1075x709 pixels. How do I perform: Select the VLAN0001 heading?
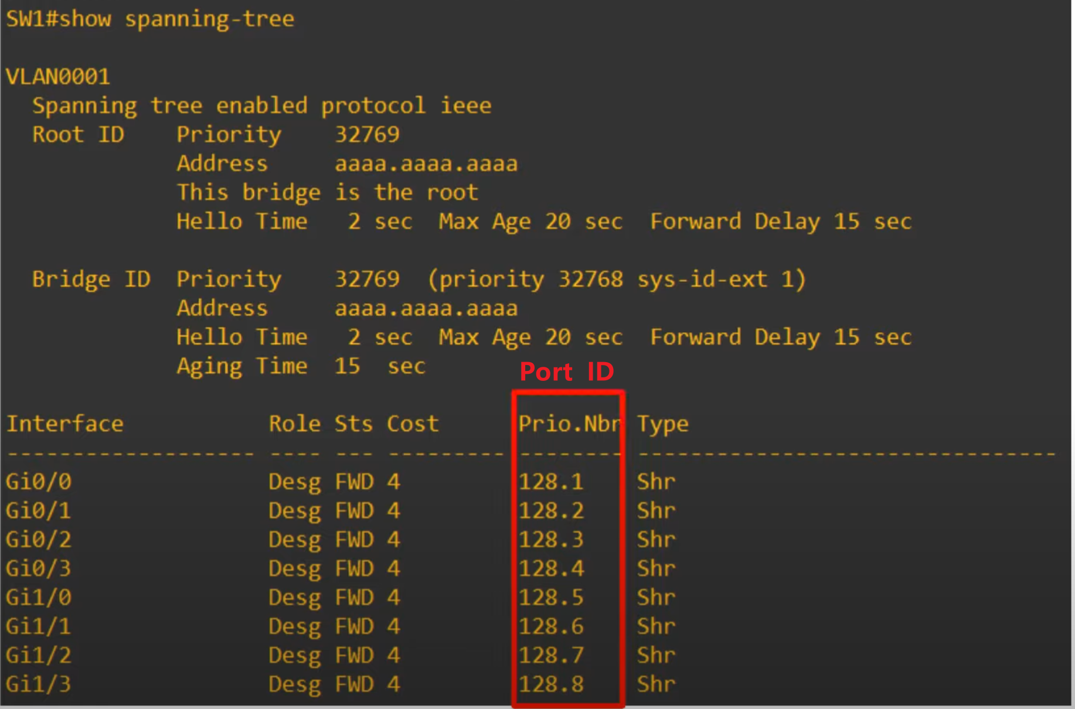tap(58, 77)
